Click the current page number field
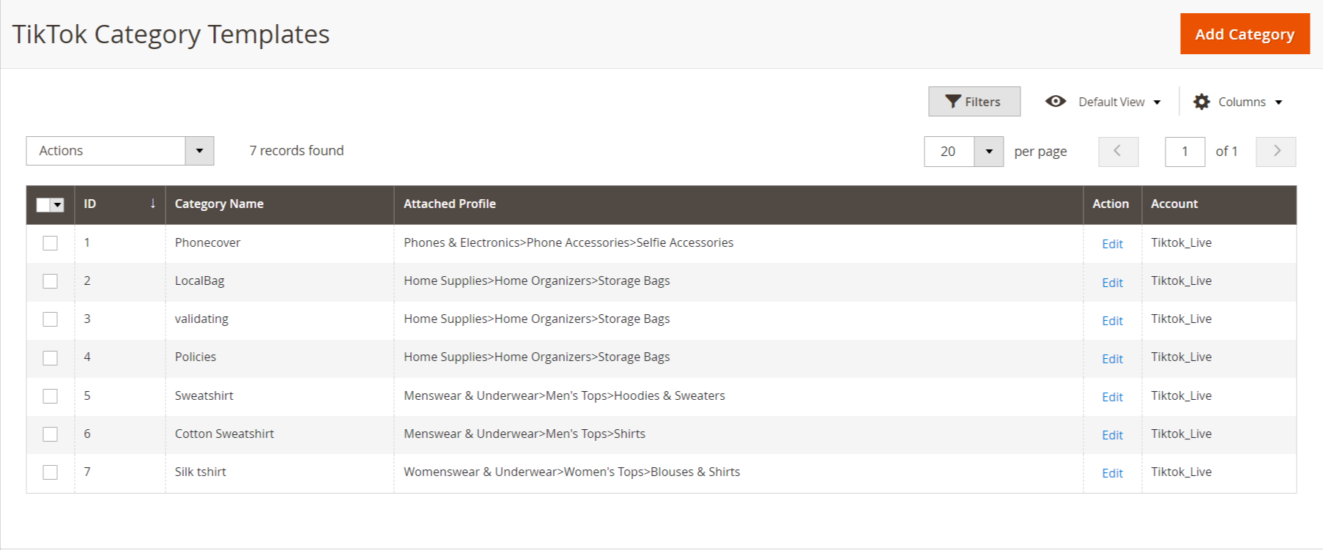This screenshot has height=550, width=1323. coord(1184,152)
